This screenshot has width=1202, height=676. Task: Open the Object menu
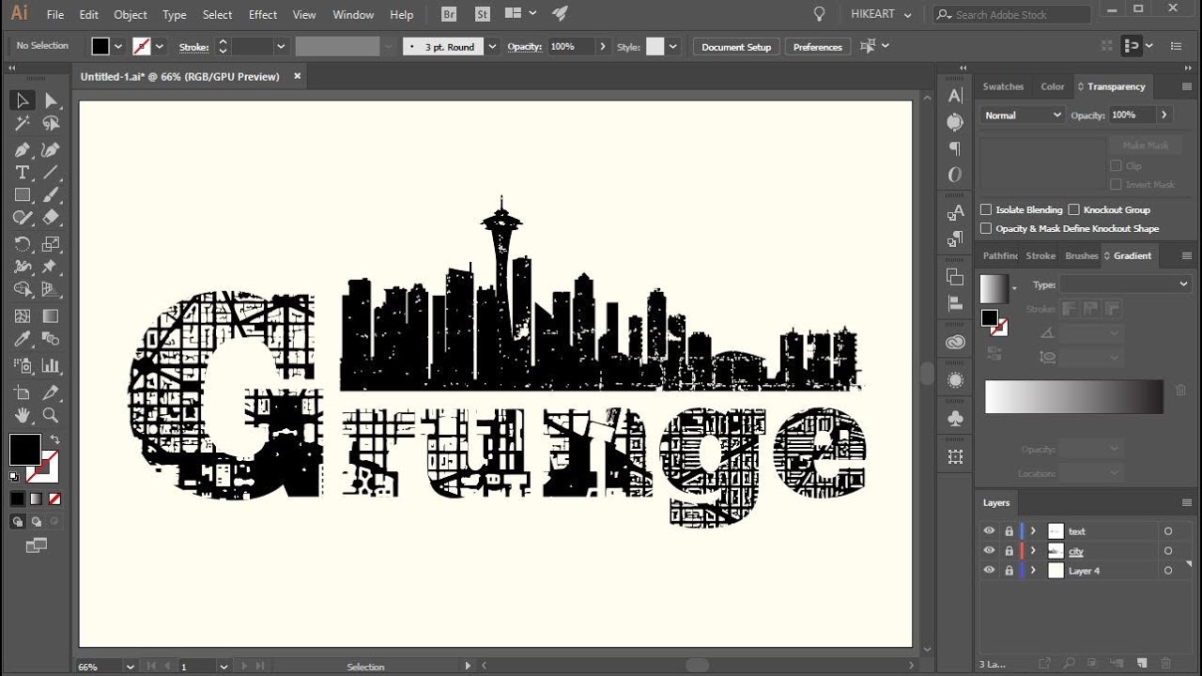point(131,15)
